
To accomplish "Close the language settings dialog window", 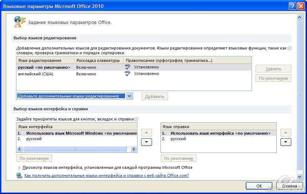I will 301,6.
